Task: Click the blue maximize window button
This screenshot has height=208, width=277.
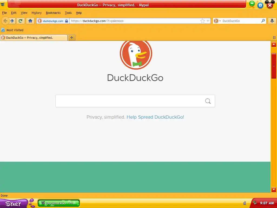Action: [x=260, y=5]
